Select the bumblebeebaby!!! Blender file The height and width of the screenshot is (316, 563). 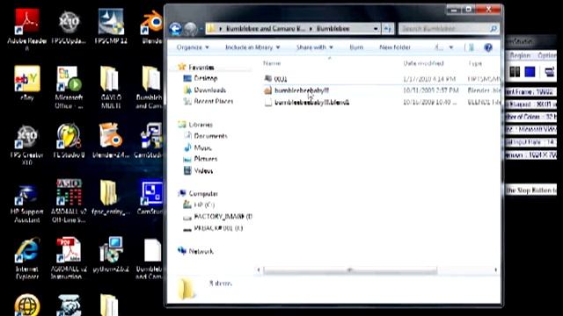click(x=302, y=90)
